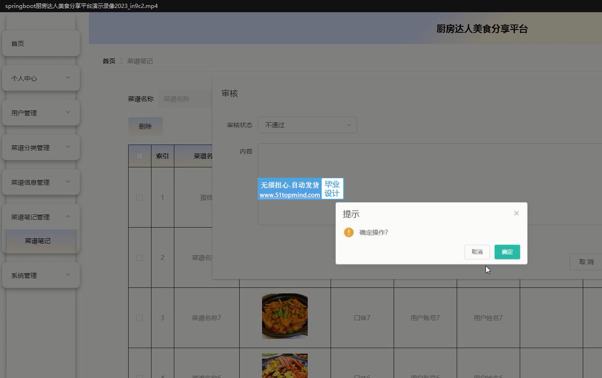Expand 菜谱信息管理 sidebar menu
Image resolution: width=602 pixels, height=378 pixels.
tap(41, 182)
